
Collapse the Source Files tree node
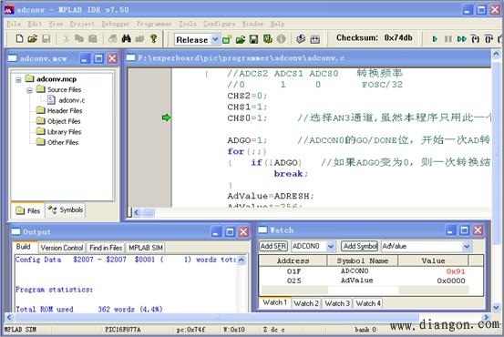pos(29,90)
